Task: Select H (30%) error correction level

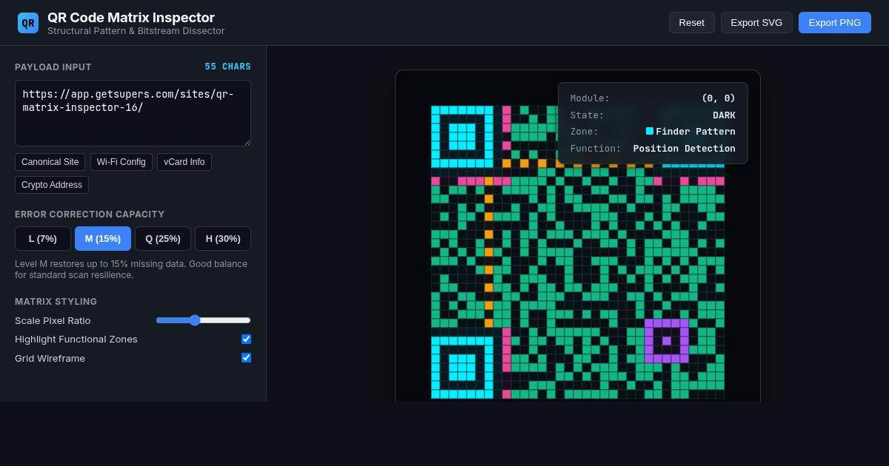Action: 223,238
